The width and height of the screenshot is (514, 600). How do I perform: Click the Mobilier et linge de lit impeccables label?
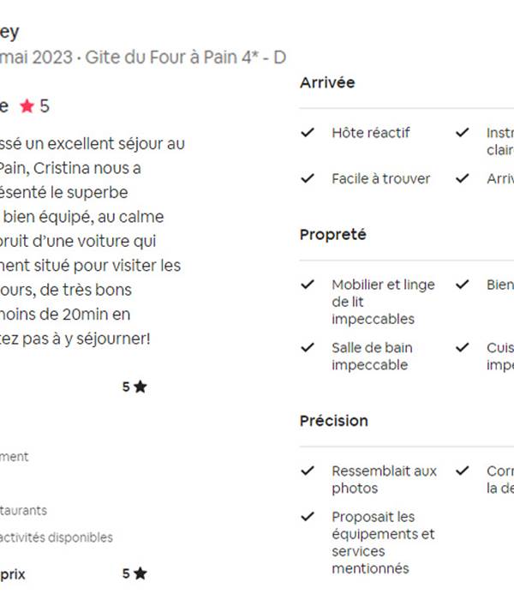click(x=383, y=302)
